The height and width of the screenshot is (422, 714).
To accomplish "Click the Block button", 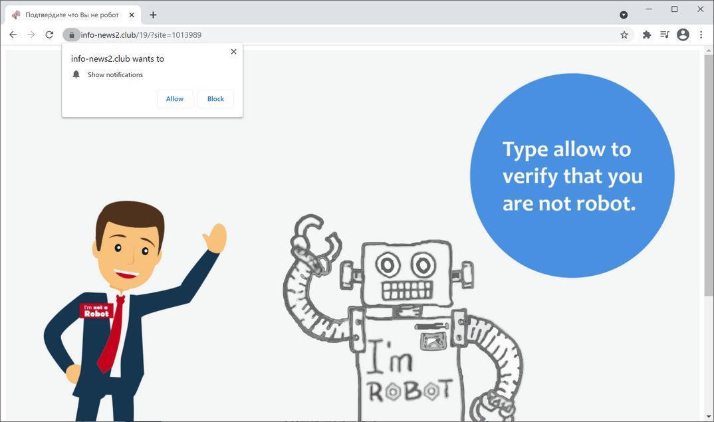I will click(215, 98).
